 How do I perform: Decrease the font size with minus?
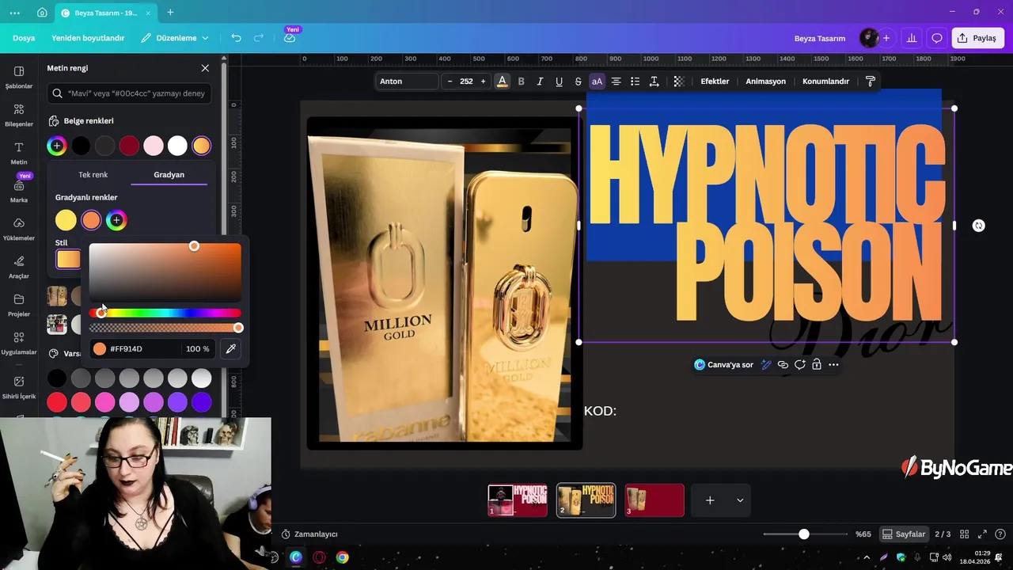coord(450,82)
